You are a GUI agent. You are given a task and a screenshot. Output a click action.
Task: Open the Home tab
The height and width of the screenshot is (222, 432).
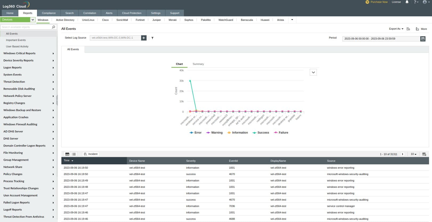[x=10, y=13]
